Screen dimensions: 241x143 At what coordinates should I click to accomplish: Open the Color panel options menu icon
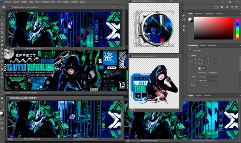[240, 14]
